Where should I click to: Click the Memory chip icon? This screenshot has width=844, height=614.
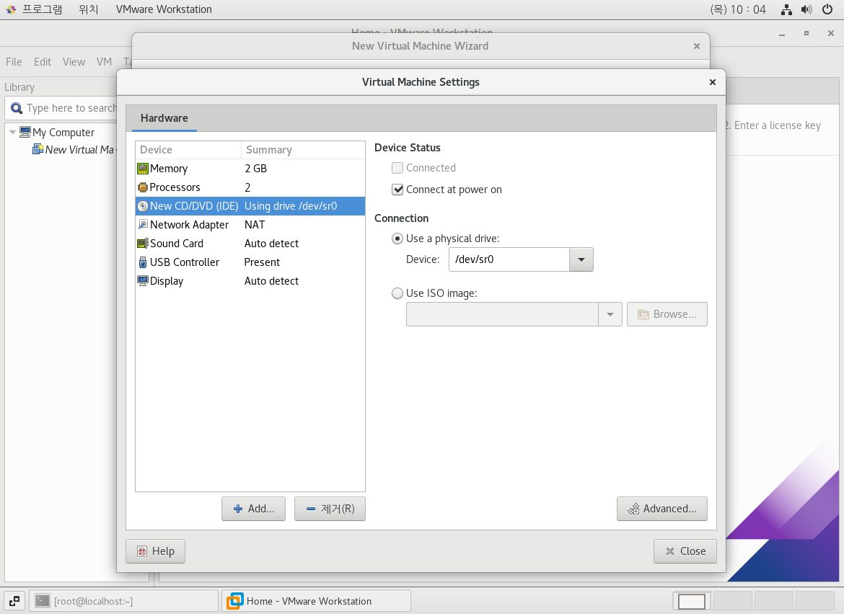(x=143, y=169)
